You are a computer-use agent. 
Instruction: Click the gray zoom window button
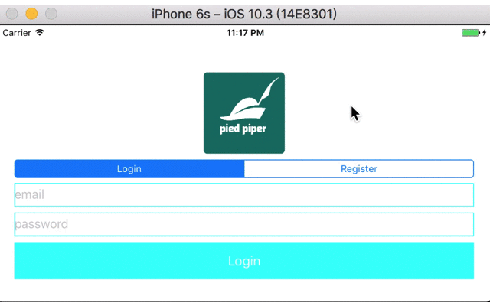(x=51, y=13)
